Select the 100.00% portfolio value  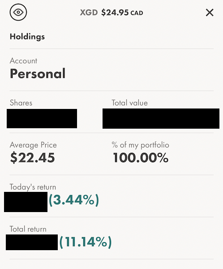141,157
